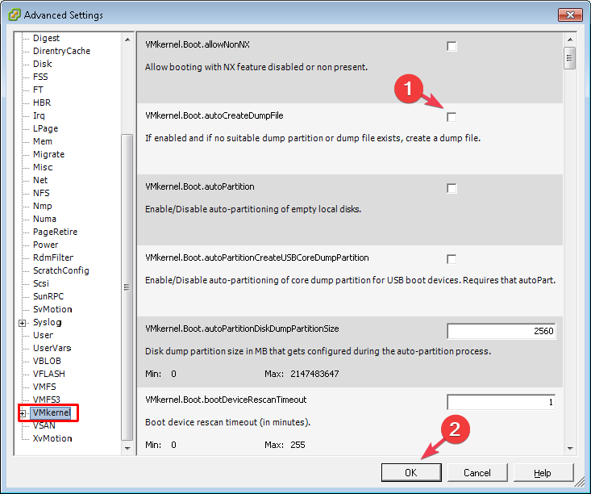This screenshot has height=494, width=591.
Task: Click the bootDeviceRescanTimeout value field
Action: [x=501, y=402]
